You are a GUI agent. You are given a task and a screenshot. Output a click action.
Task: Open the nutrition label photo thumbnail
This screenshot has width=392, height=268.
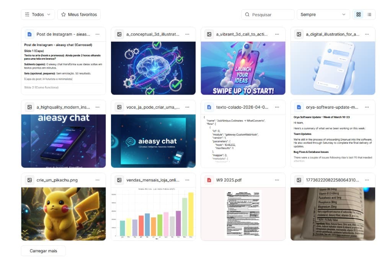[x=333, y=214]
